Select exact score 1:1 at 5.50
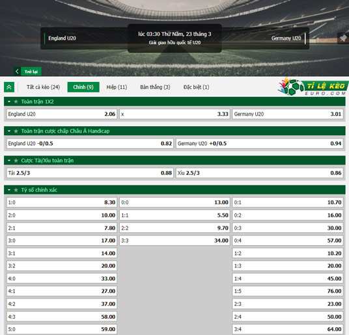 pyautogui.click(x=174, y=215)
